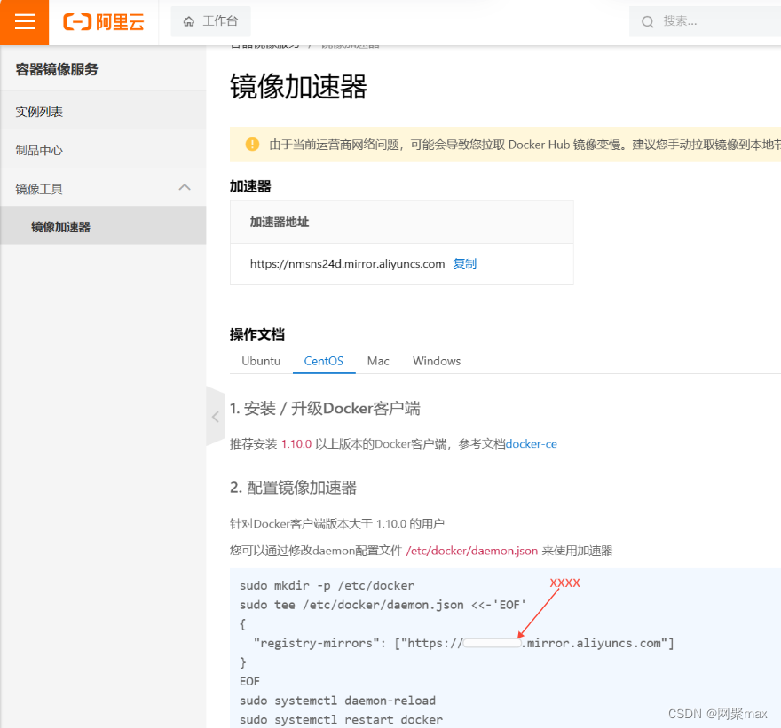Click the 操作文档 section heading
This screenshot has height=728, width=781.
(257, 334)
